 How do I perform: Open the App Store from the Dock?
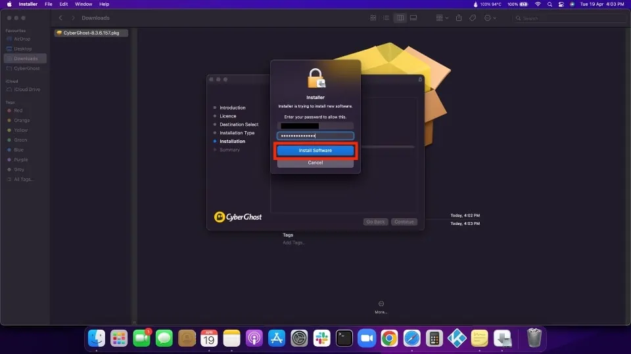pyautogui.click(x=277, y=338)
